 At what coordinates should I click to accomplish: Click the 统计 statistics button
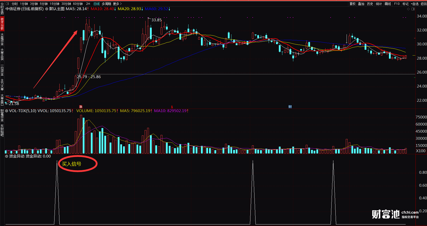pos(379,4)
